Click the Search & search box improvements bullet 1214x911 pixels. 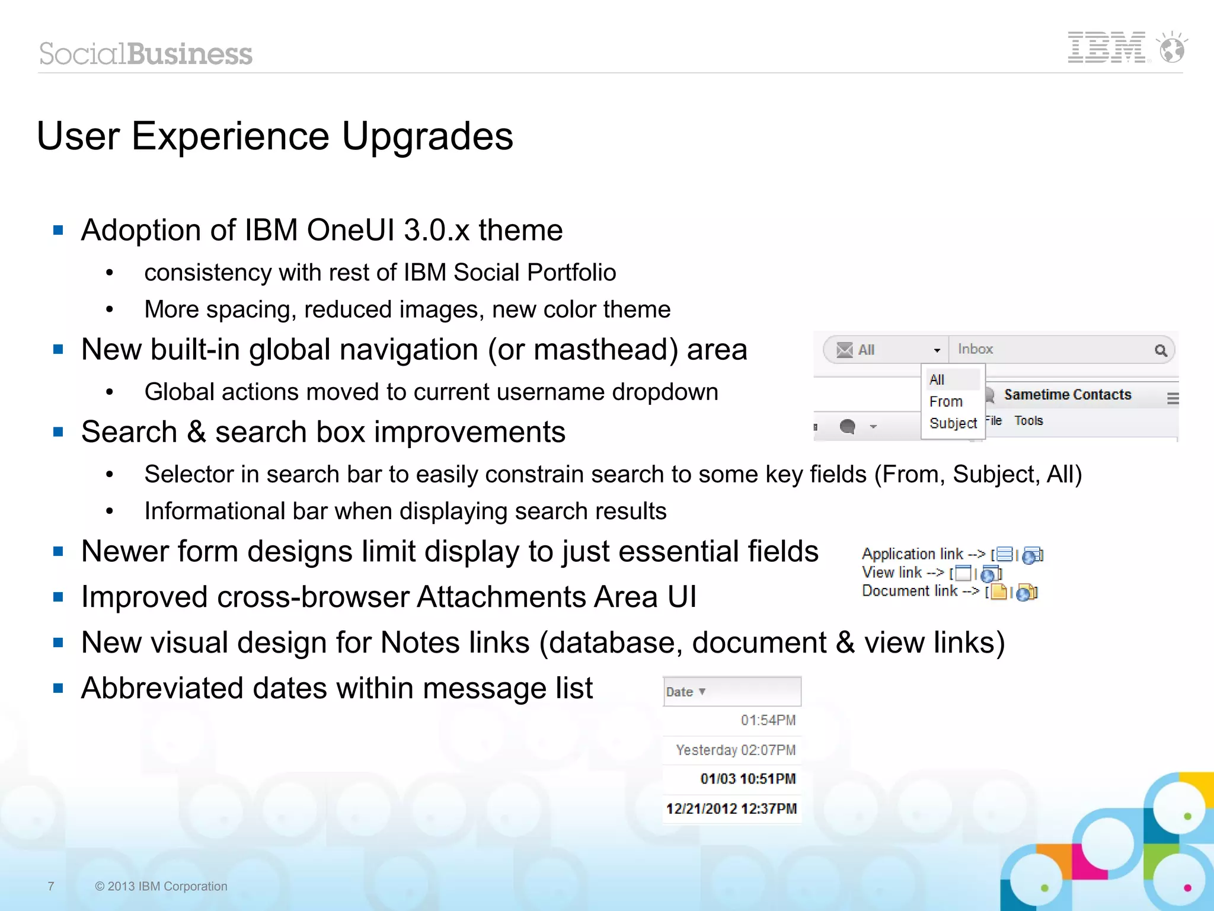click(x=323, y=431)
